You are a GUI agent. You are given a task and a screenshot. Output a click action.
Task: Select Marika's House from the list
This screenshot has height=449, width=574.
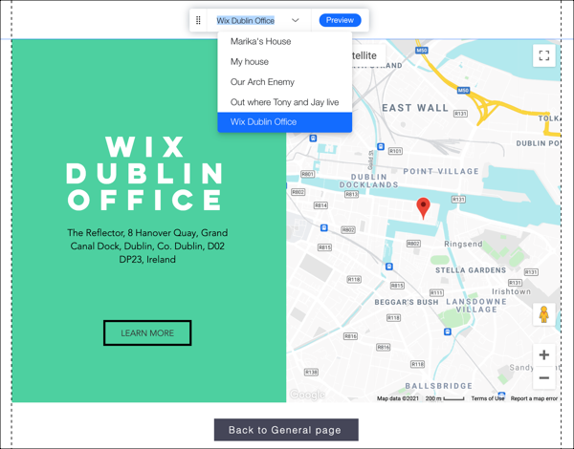tap(260, 42)
